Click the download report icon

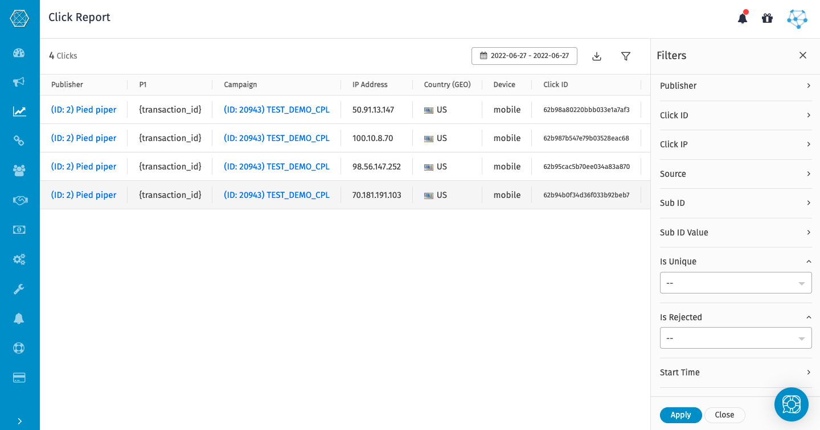597,56
